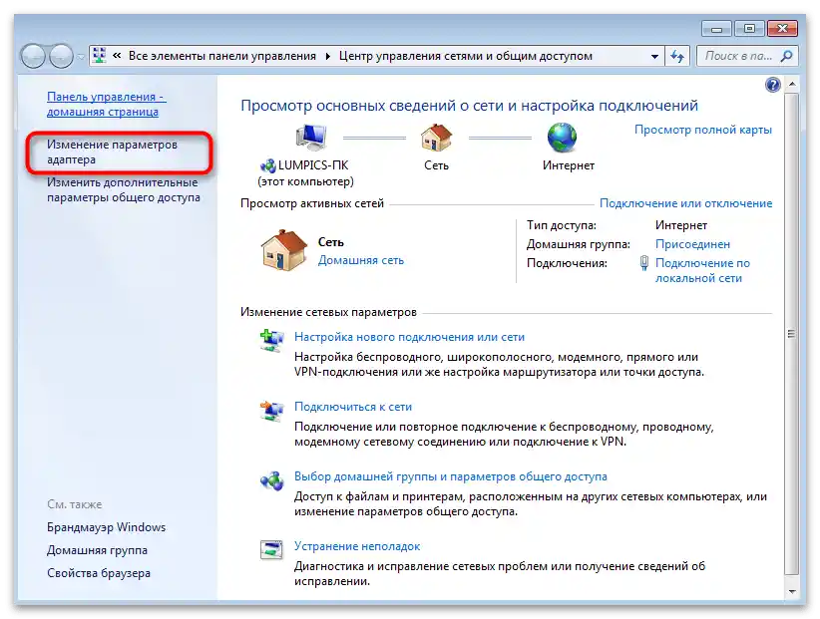Open Выбор домашней группы и параметров общего доступа
This screenshot has width=820, height=619.
pos(450,476)
